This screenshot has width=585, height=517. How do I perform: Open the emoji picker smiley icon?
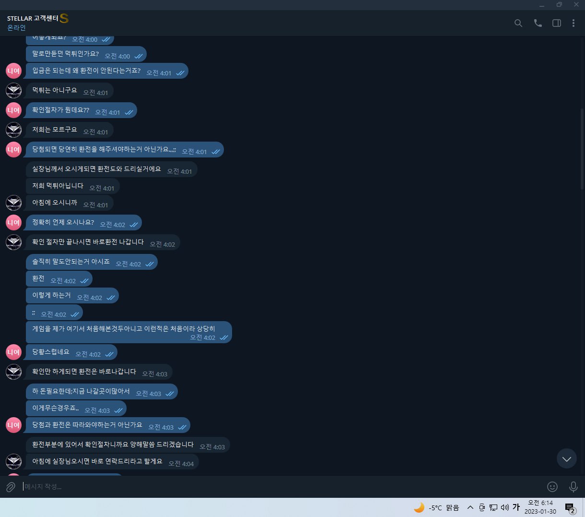point(552,487)
